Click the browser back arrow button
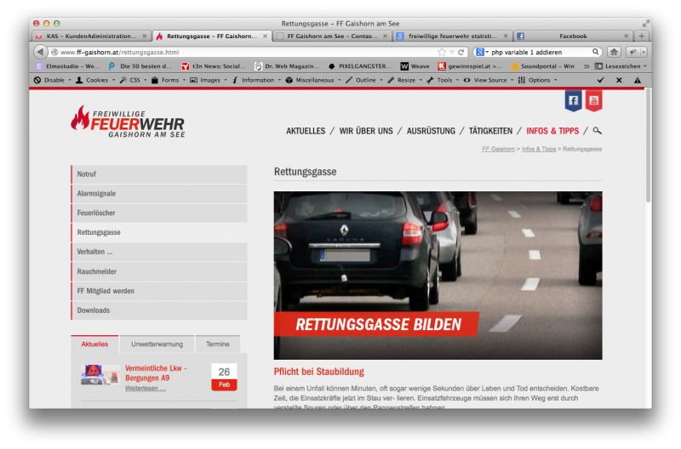The width and height of the screenshot is (681, 449). (x=40, y=52)
